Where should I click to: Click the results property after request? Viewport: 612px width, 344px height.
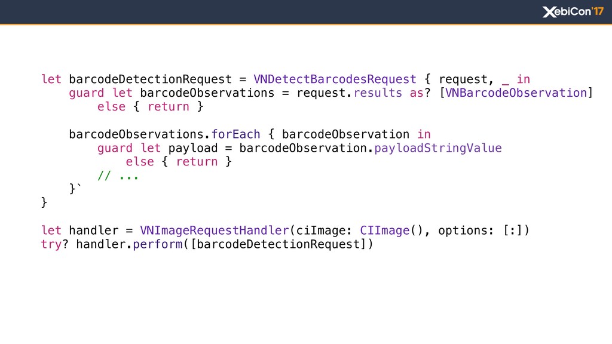pyautogui.click(x=378, y=93)
